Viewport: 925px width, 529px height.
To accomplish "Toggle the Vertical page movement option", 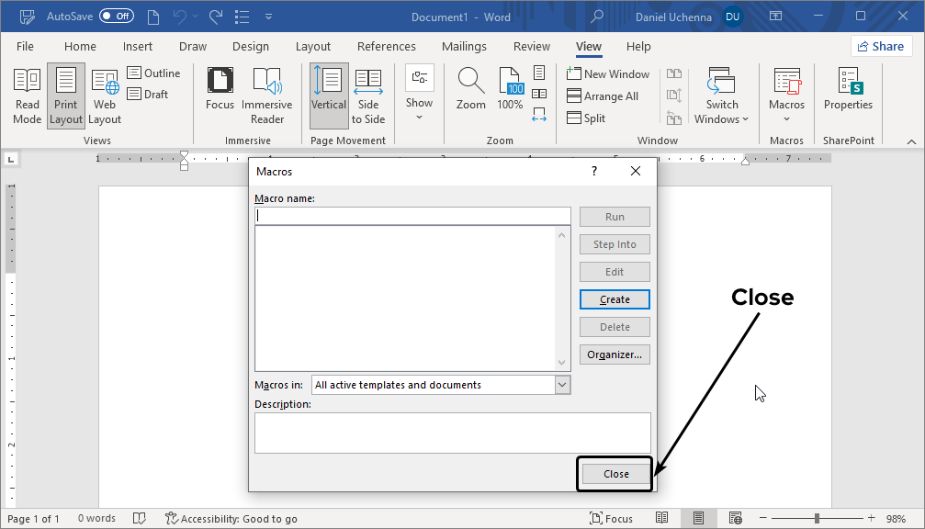I will pos(328,95).
